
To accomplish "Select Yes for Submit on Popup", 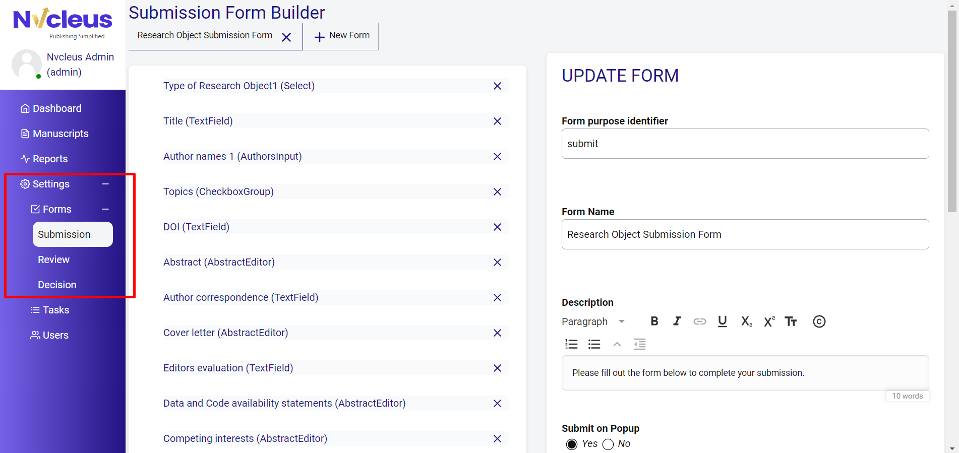I will click(x=572, y=444).
